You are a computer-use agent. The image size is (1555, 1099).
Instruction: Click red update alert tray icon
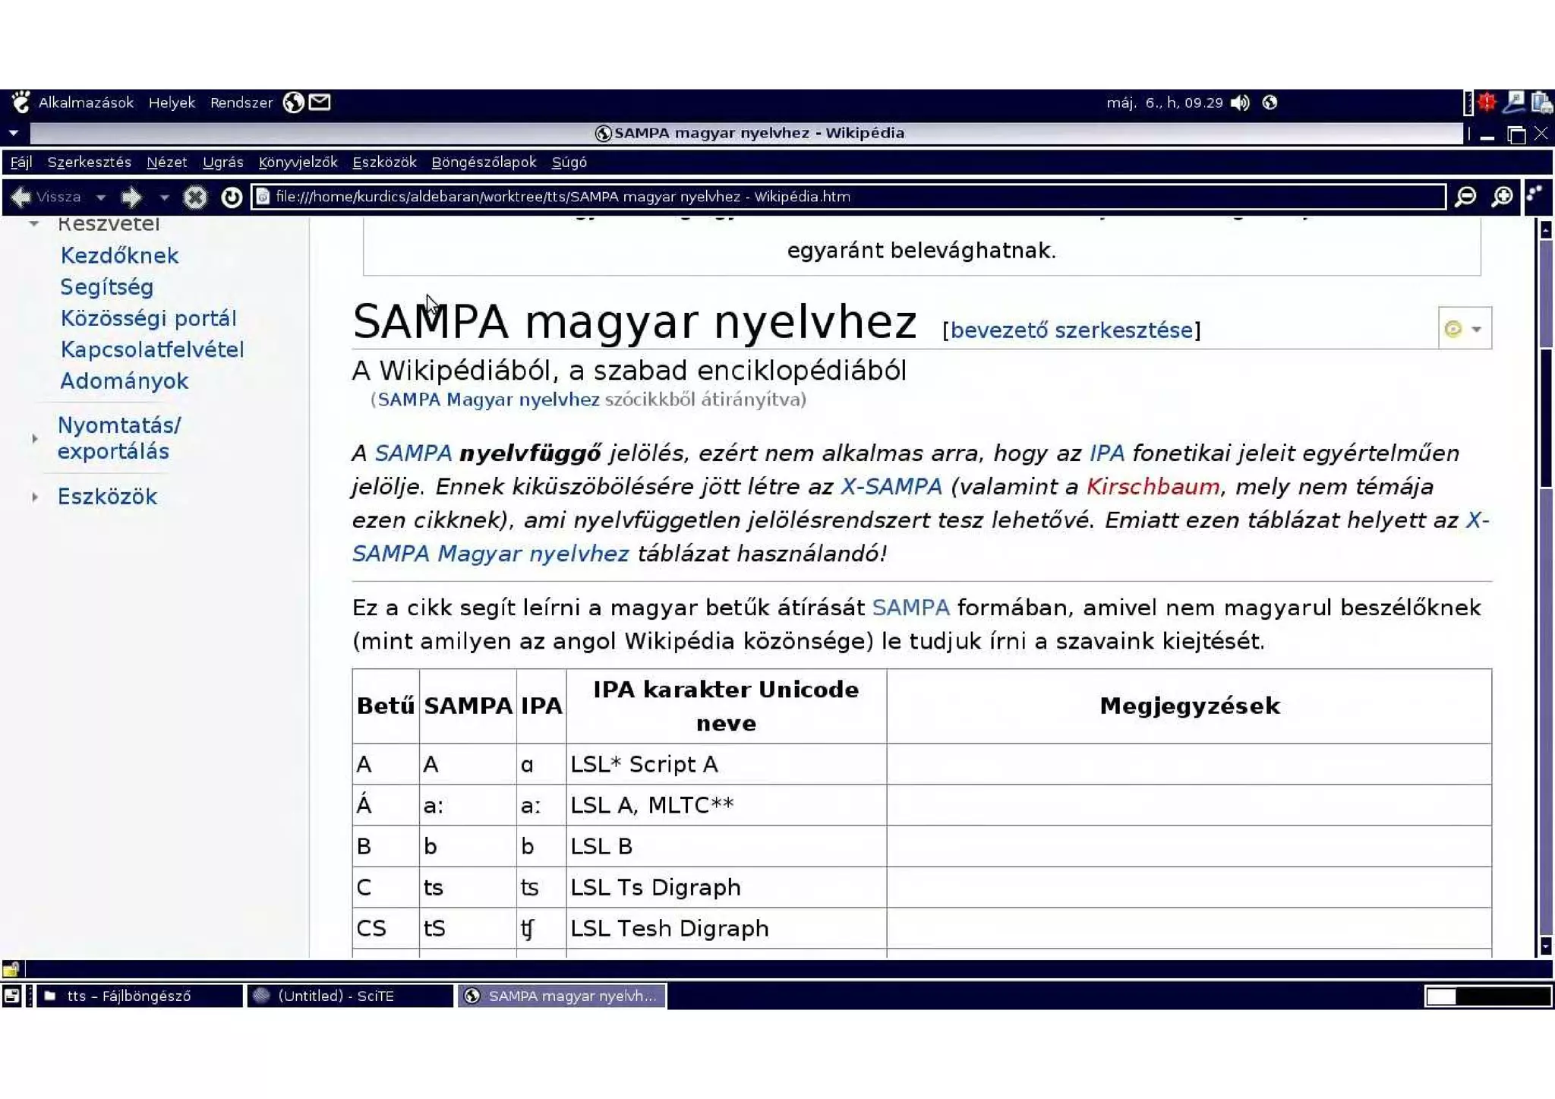(x=1487, y=102)
